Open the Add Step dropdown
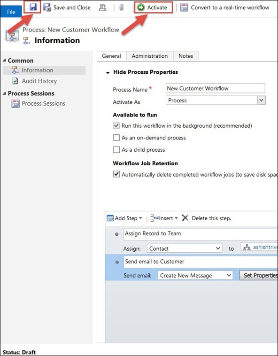 click(x=124, y=218)
